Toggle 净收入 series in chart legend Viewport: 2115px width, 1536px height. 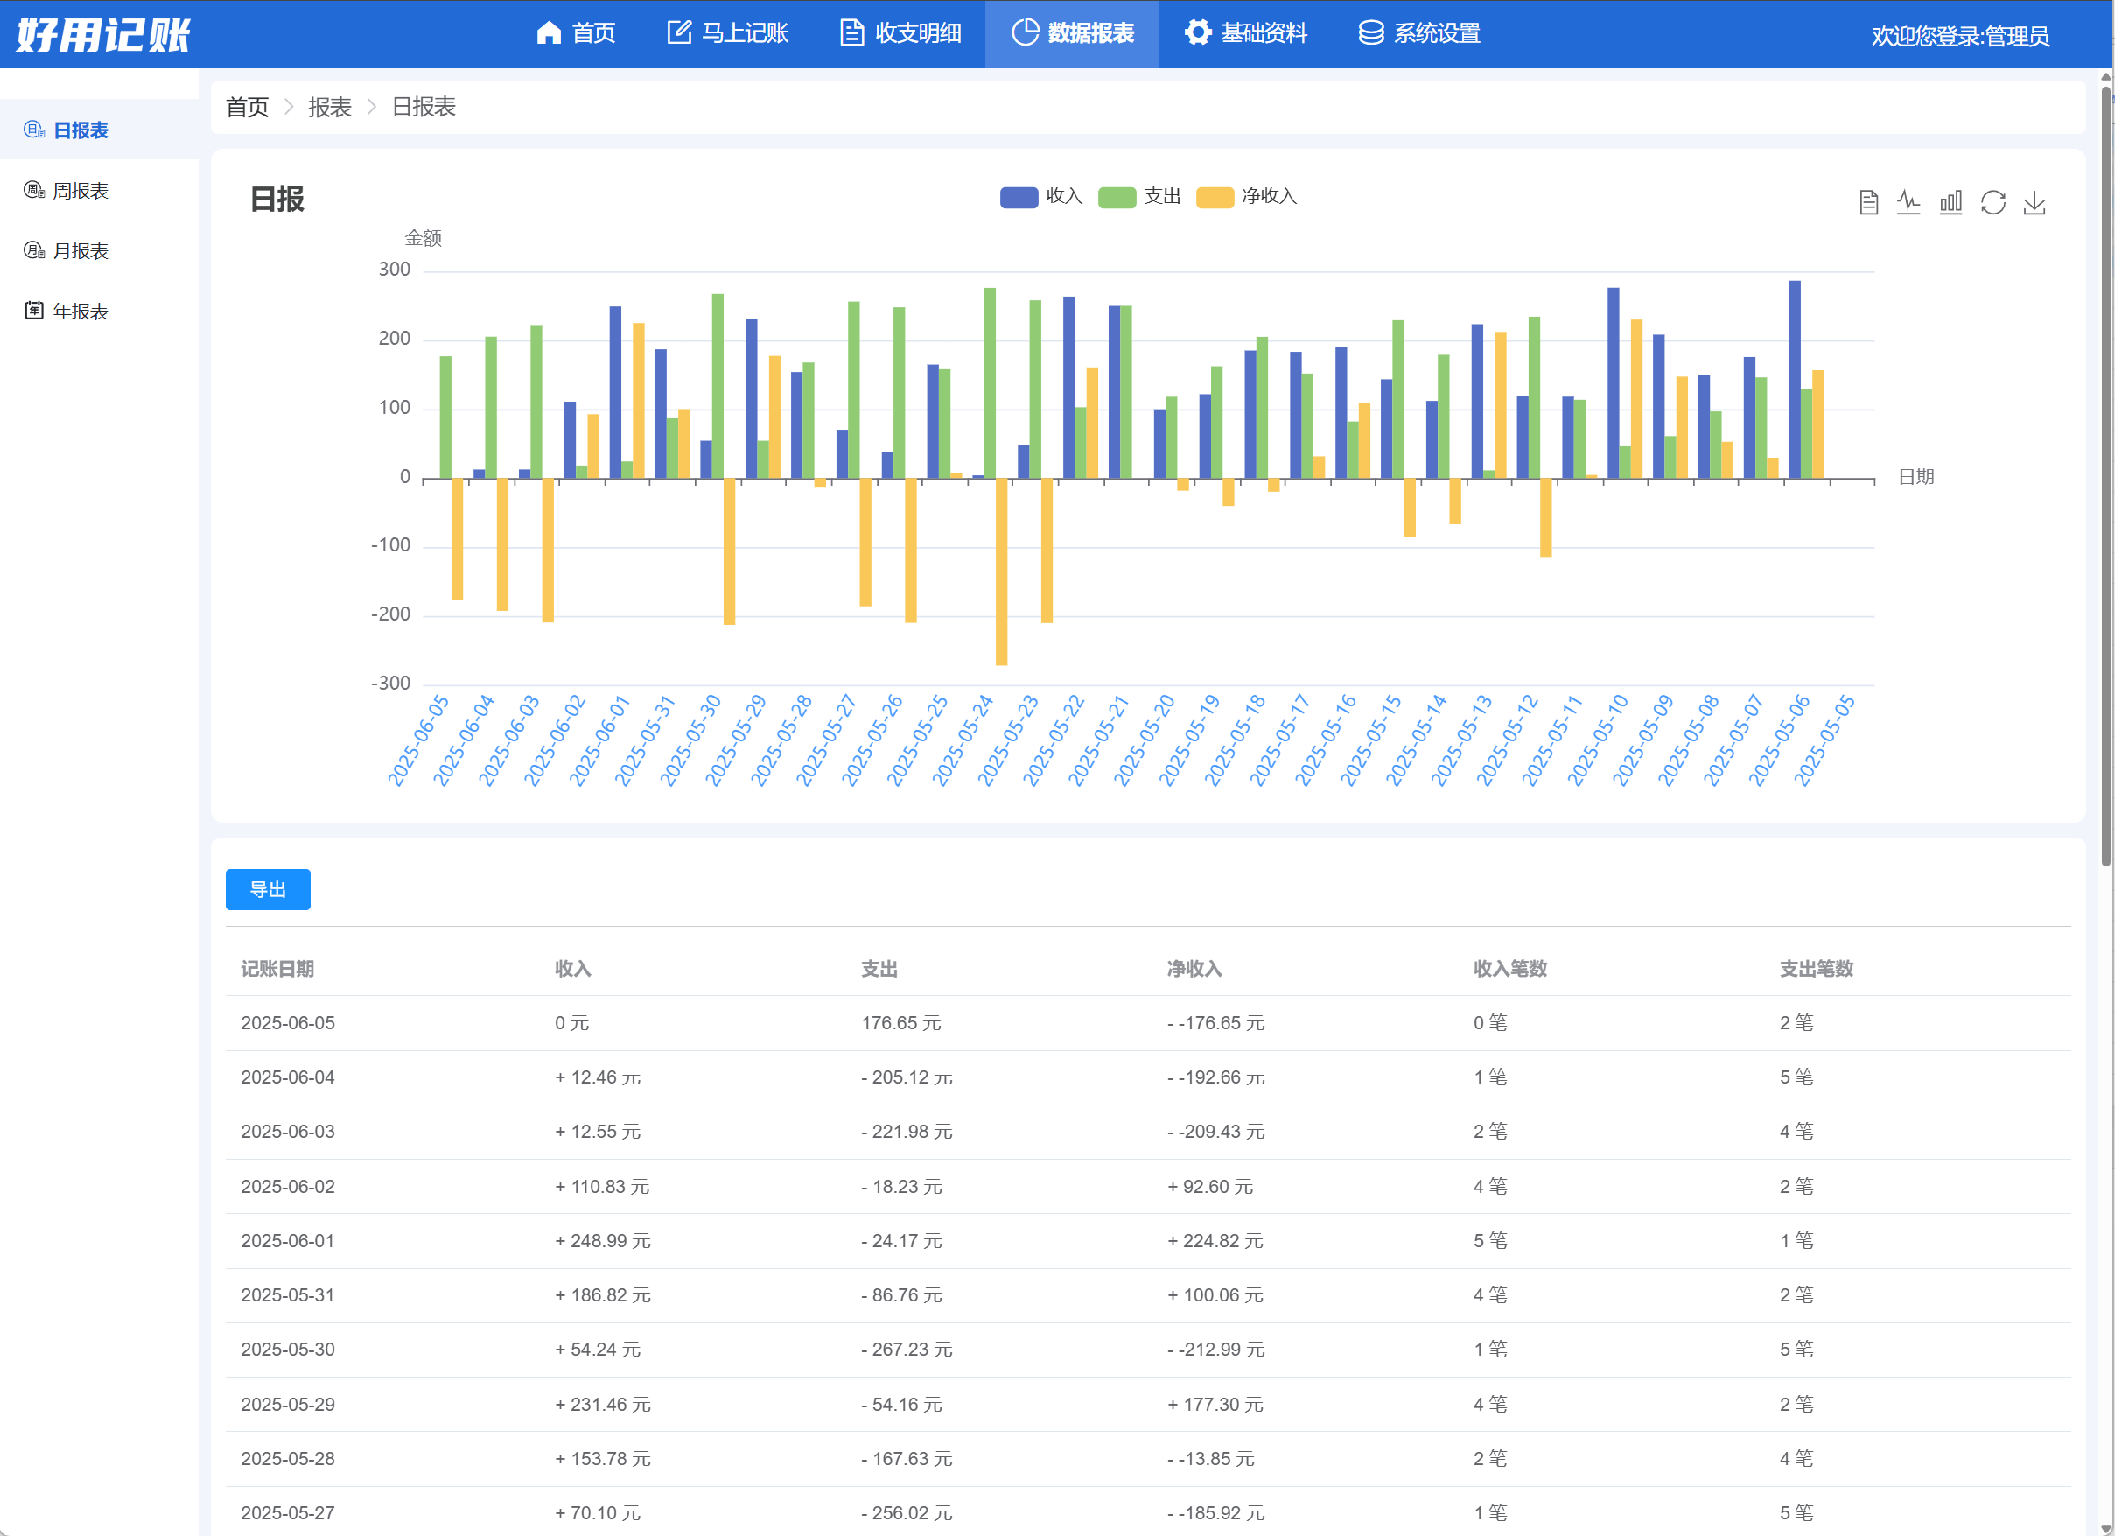(1247, 197)
